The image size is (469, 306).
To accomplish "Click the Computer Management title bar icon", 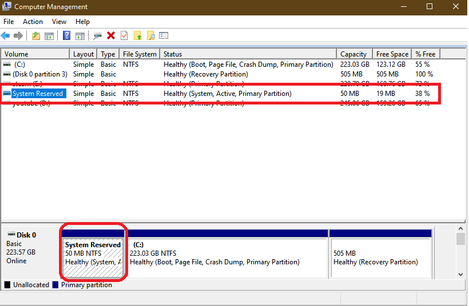I will 7,6.
